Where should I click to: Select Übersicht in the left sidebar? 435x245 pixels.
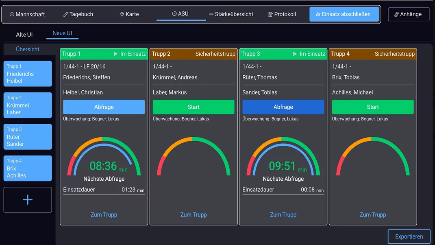(x=28, y=49)
